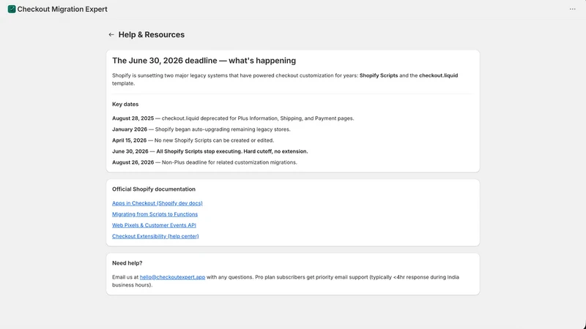
Task: Click the Checkout Migration Expert title text
Action: point(62,9)
